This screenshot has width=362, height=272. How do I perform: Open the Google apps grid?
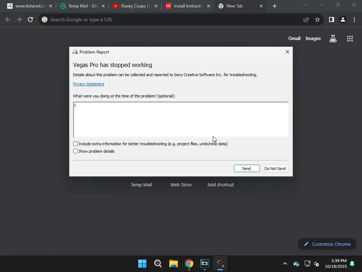click(350, 39)
